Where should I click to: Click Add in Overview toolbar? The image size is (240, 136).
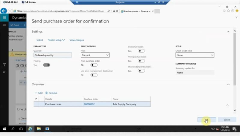pos(39,93)
